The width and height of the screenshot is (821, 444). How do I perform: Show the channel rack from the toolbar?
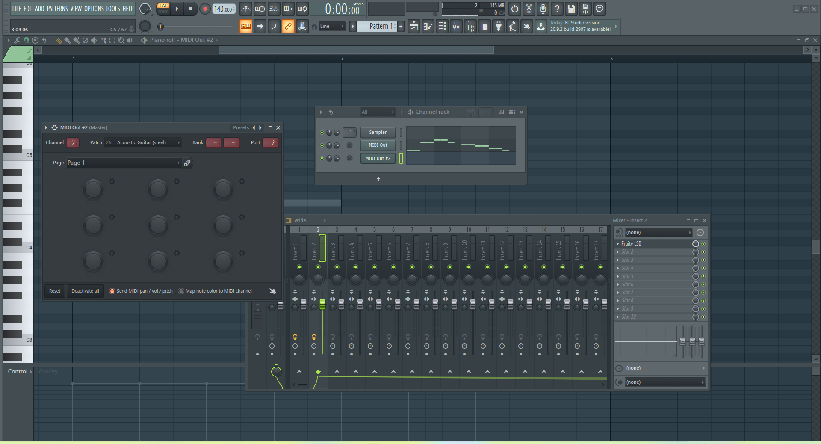(442, 27)
